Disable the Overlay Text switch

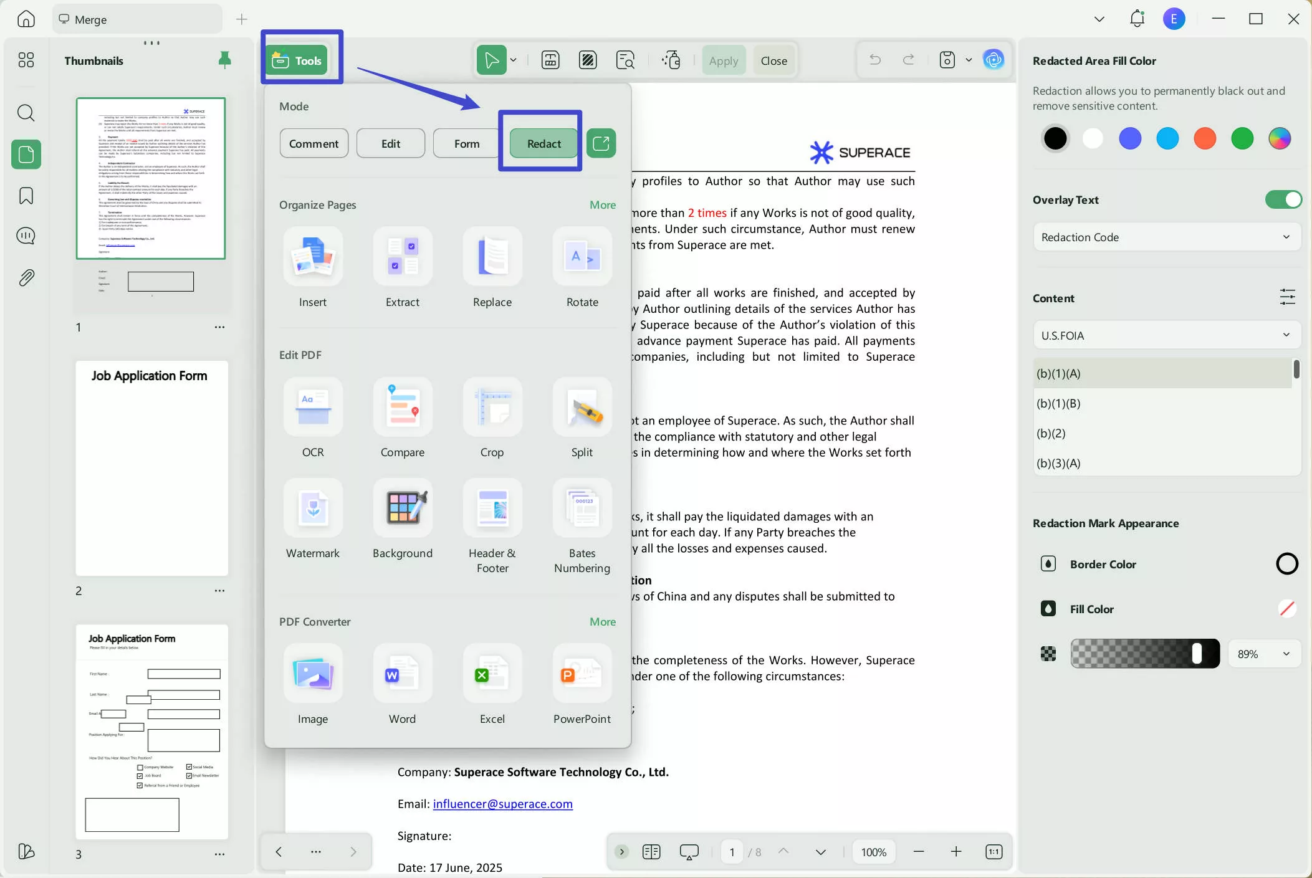click(x=1283, y=199)
